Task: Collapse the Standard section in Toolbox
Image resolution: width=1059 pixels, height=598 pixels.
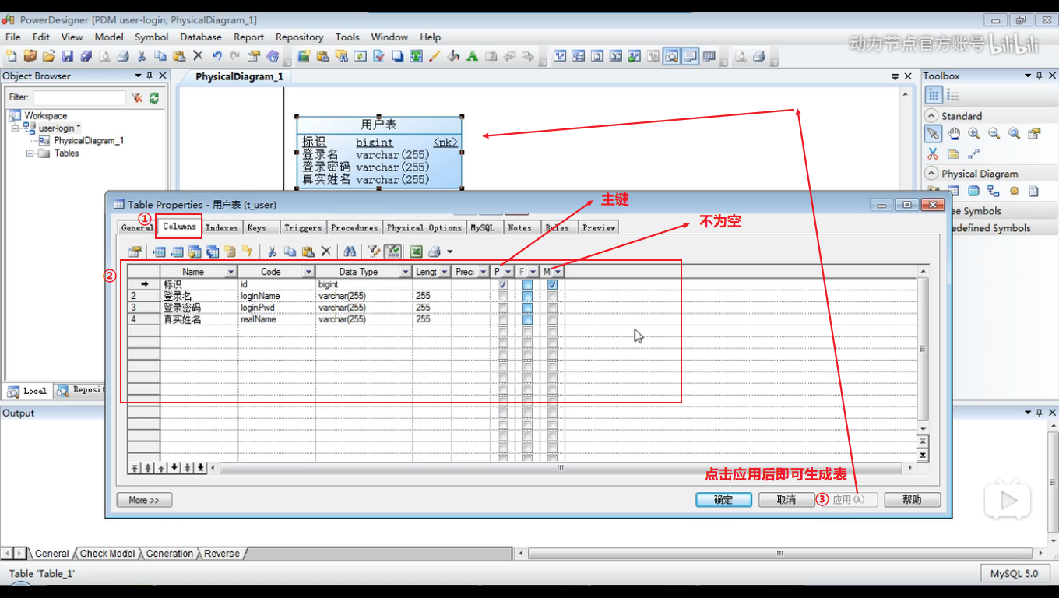Action: pyautogui.click(x=931, y=115)
